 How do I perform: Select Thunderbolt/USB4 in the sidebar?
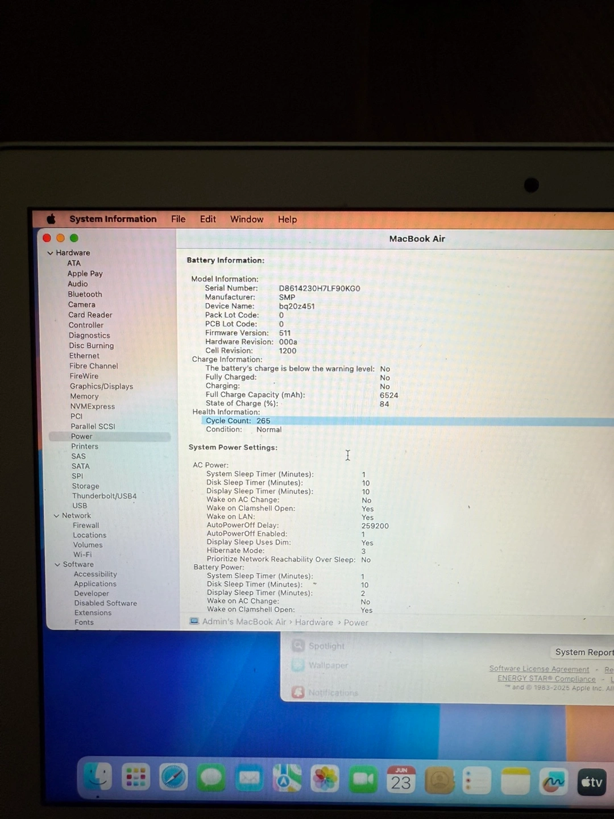tap(105, 496)
